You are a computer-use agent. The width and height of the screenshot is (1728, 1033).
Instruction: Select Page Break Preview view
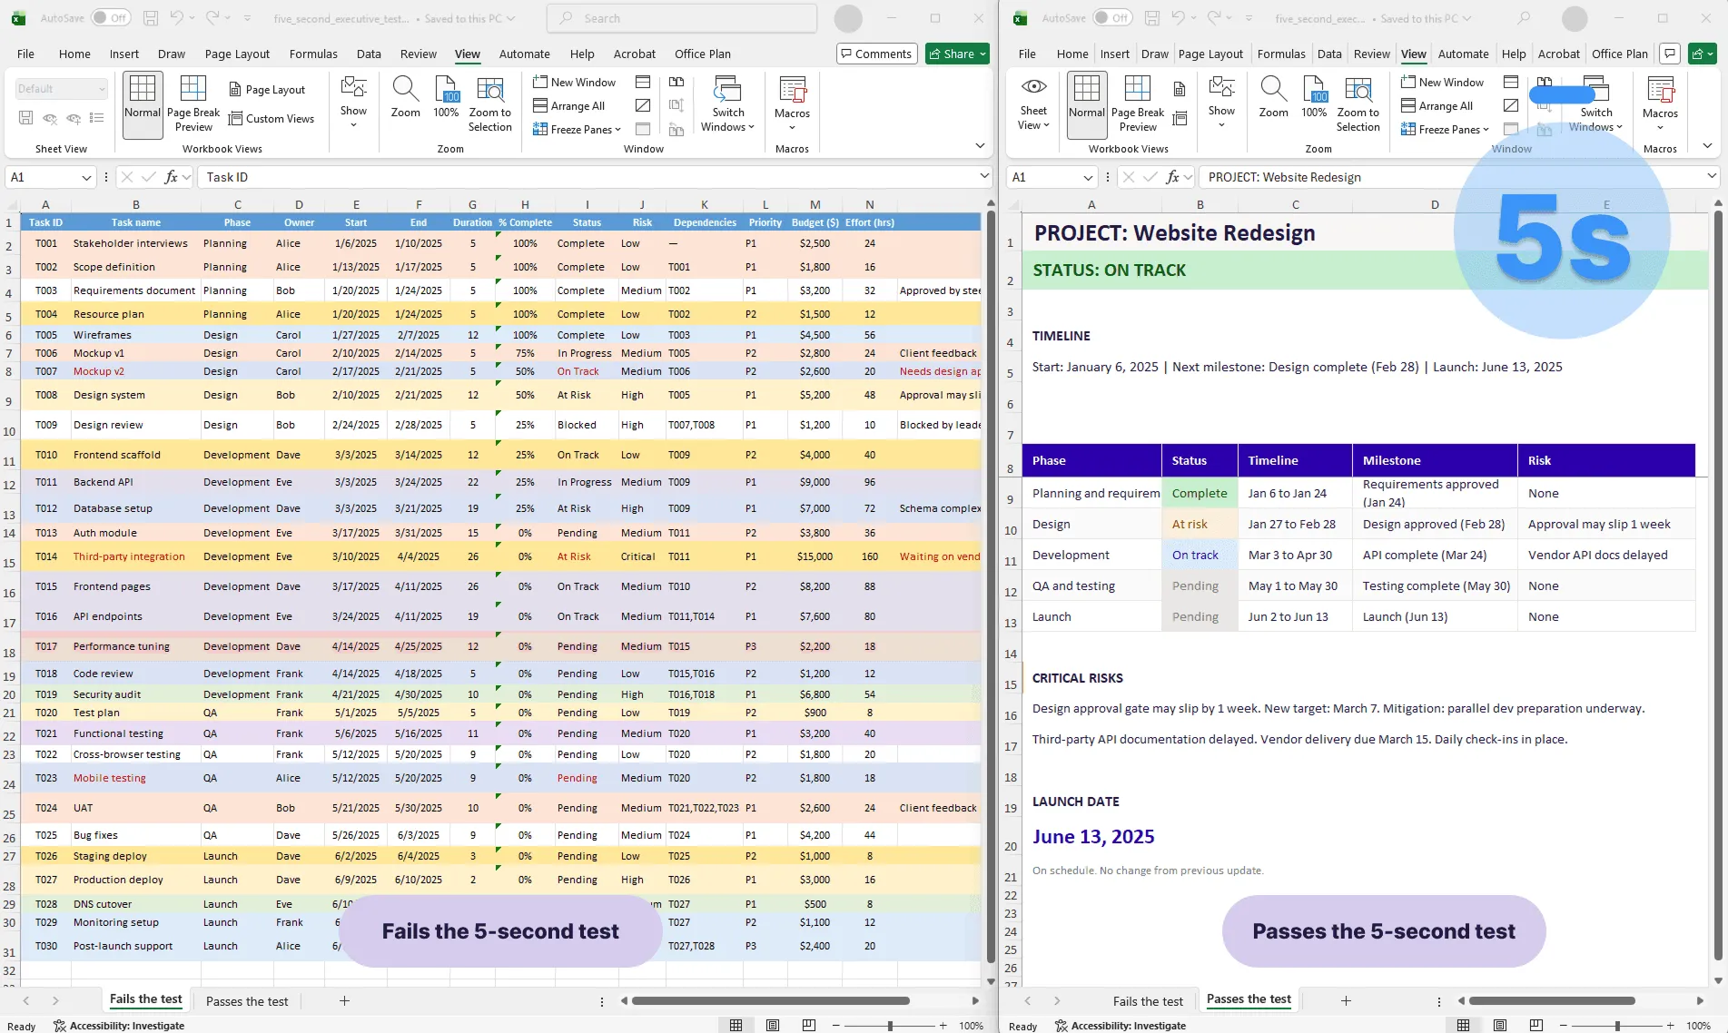tap(193, 103)
